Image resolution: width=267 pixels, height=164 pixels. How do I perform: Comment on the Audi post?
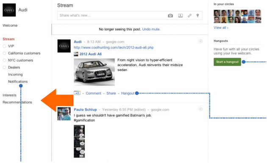point(93,93)
